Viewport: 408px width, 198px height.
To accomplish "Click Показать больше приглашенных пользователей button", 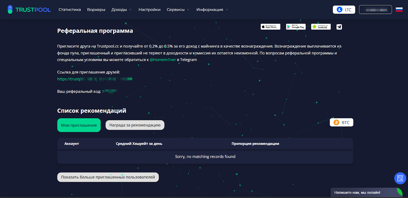I will 108,177.
